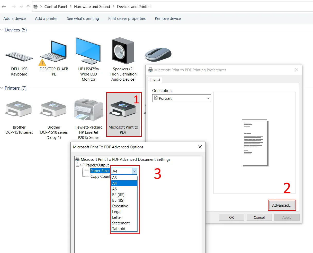Choose A4 in the paper size list
The height and width of the screenshot is (253, 313).
click(x=124, y=183)
